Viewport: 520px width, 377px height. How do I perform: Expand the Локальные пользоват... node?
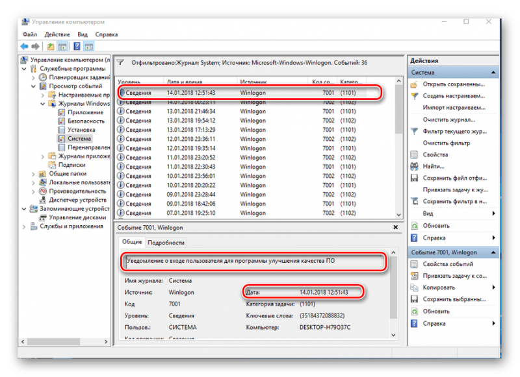[x=34, y=182]
